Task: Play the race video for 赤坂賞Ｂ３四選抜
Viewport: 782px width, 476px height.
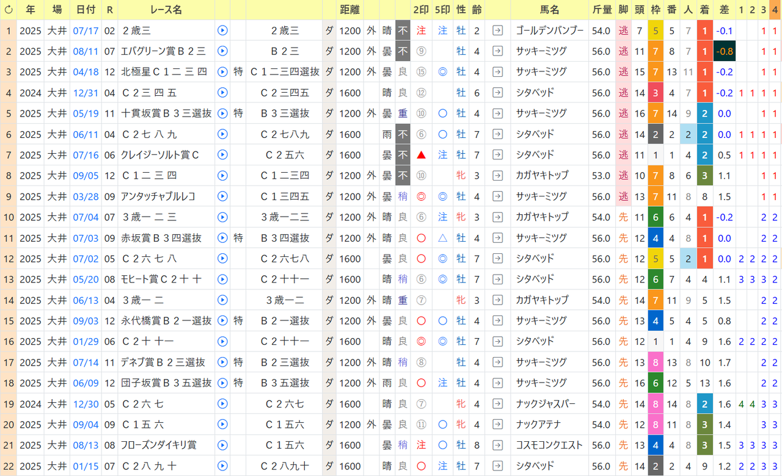Action: (x=222, y=238)
